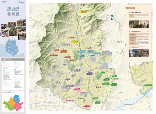156x114 pixels.
Task: Click the 성북구 district label on map
Action: tap(58, 82)
